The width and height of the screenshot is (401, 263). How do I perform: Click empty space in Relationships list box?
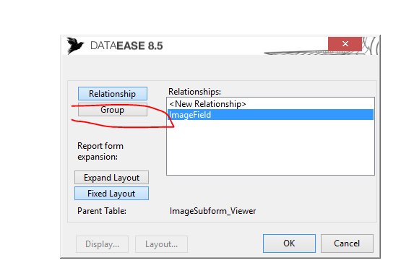click(x=270, y=147)
